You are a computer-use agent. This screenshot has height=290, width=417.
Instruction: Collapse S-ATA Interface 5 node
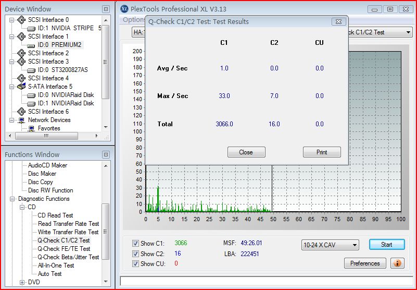(11, 87)
